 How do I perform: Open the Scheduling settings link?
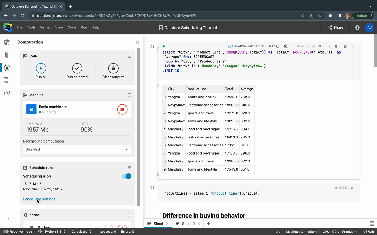tap(39, 199)
